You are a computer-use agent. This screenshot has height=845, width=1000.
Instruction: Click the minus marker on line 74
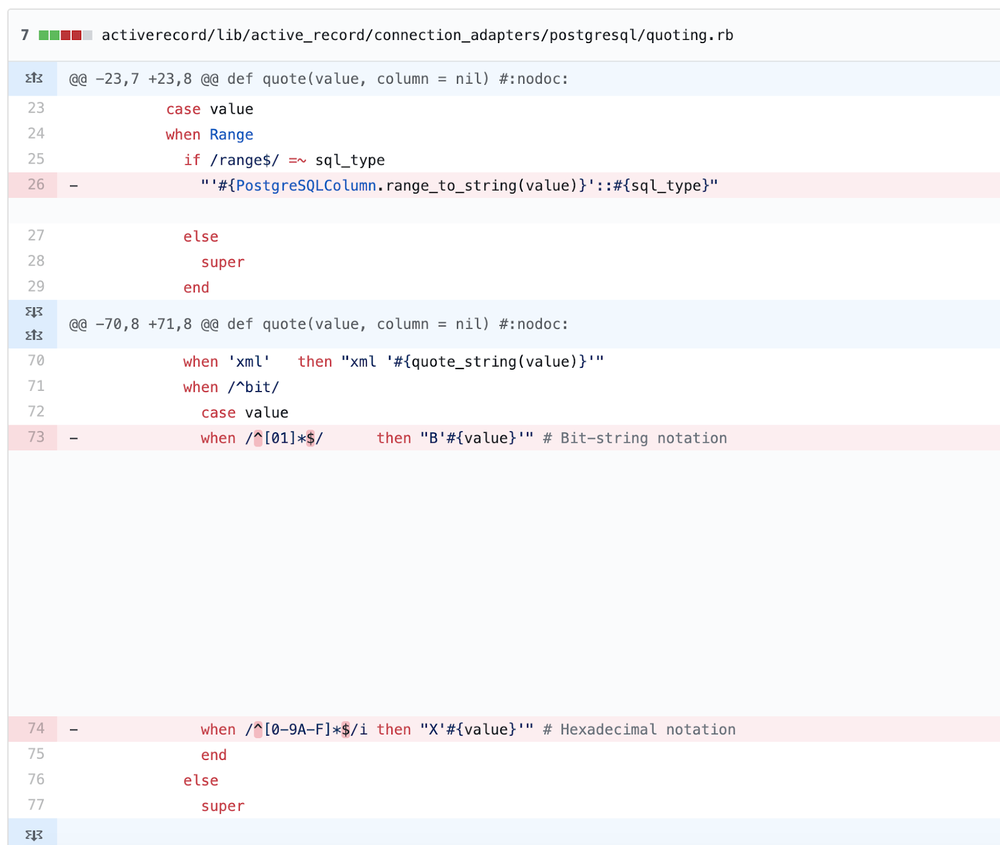pos(74,729)
